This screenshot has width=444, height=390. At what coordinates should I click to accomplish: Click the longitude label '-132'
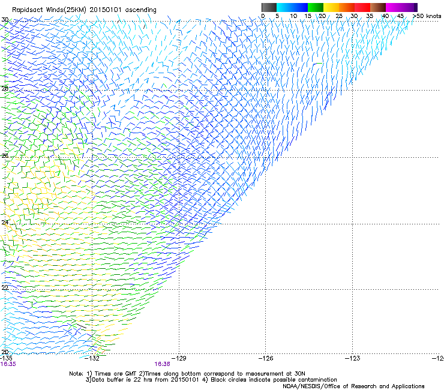click(92, 358)
